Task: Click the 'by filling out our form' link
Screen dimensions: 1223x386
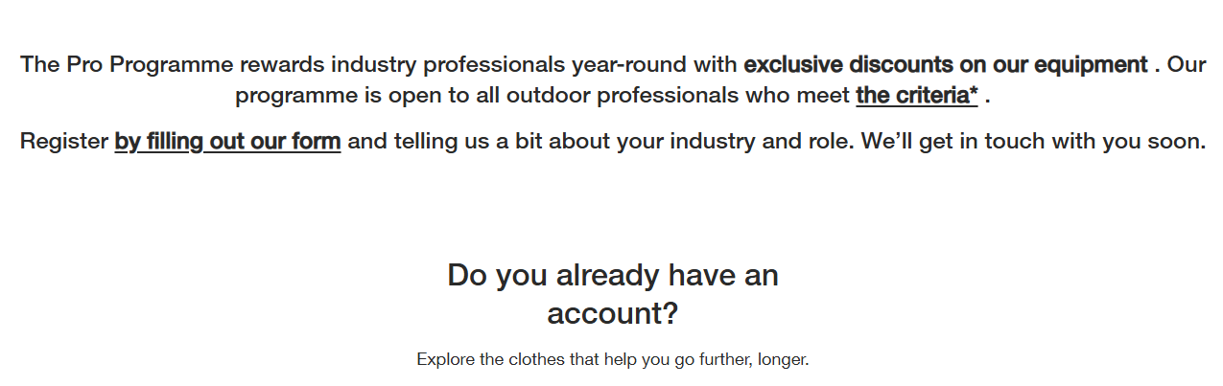Action: click(x=227, y=142)
